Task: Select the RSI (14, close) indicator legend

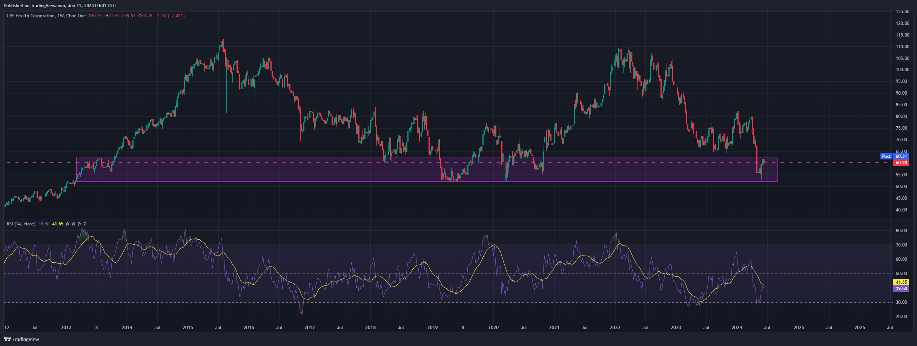Action: pos(22,224)
